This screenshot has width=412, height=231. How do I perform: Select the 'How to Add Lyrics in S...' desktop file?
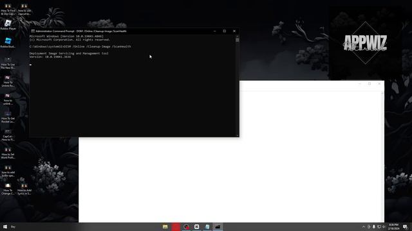coord(24,189)
